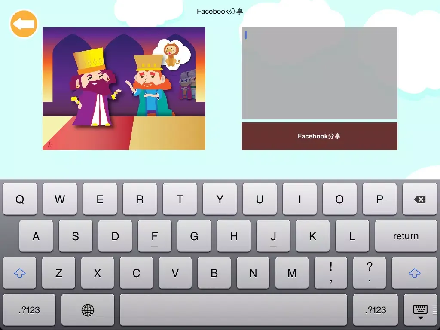Tap the L key
Image resolution: width=440 pixels, height=330 pixels.
[352, 236]
